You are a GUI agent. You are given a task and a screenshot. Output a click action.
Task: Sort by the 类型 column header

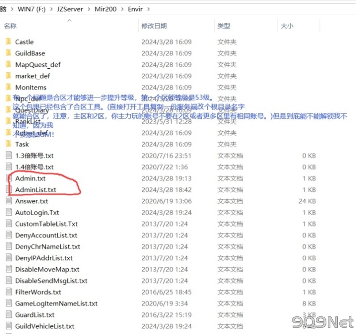(224, 26)
